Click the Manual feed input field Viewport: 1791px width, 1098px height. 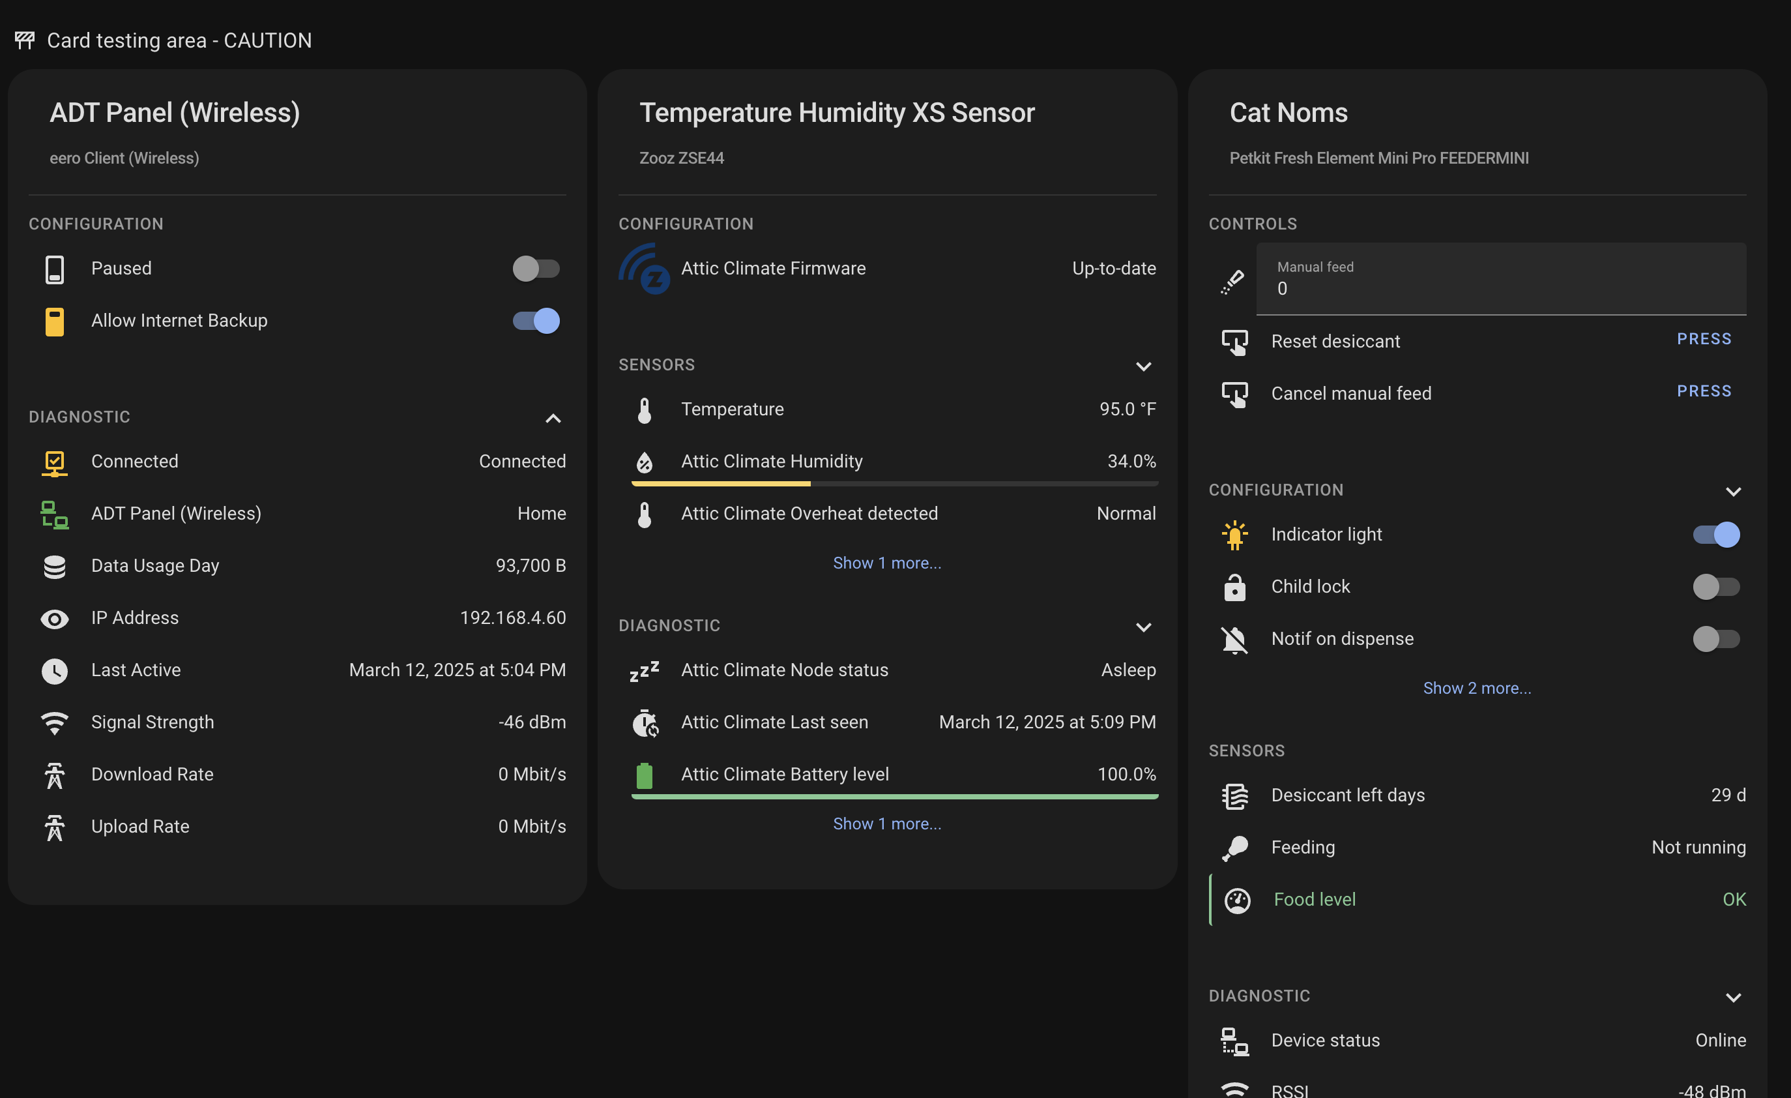point(1501,279)
